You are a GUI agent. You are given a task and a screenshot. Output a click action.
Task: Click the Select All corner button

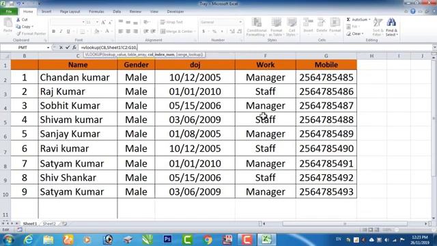(x=5, y=56)
